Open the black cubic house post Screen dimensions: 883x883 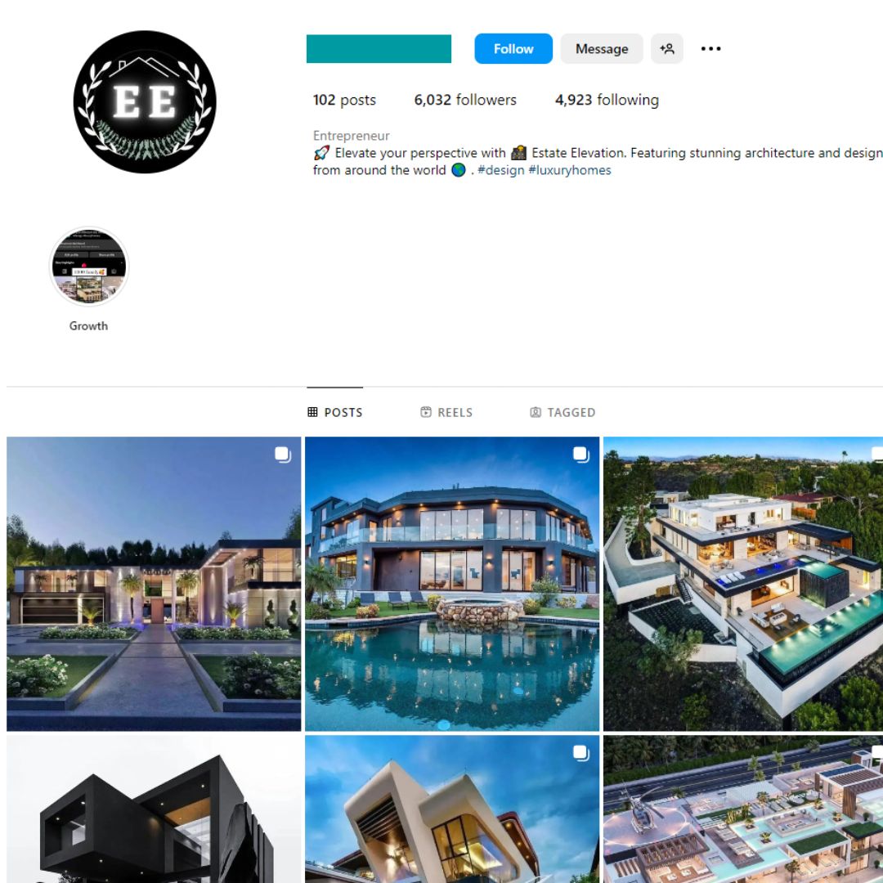(154, 809)
